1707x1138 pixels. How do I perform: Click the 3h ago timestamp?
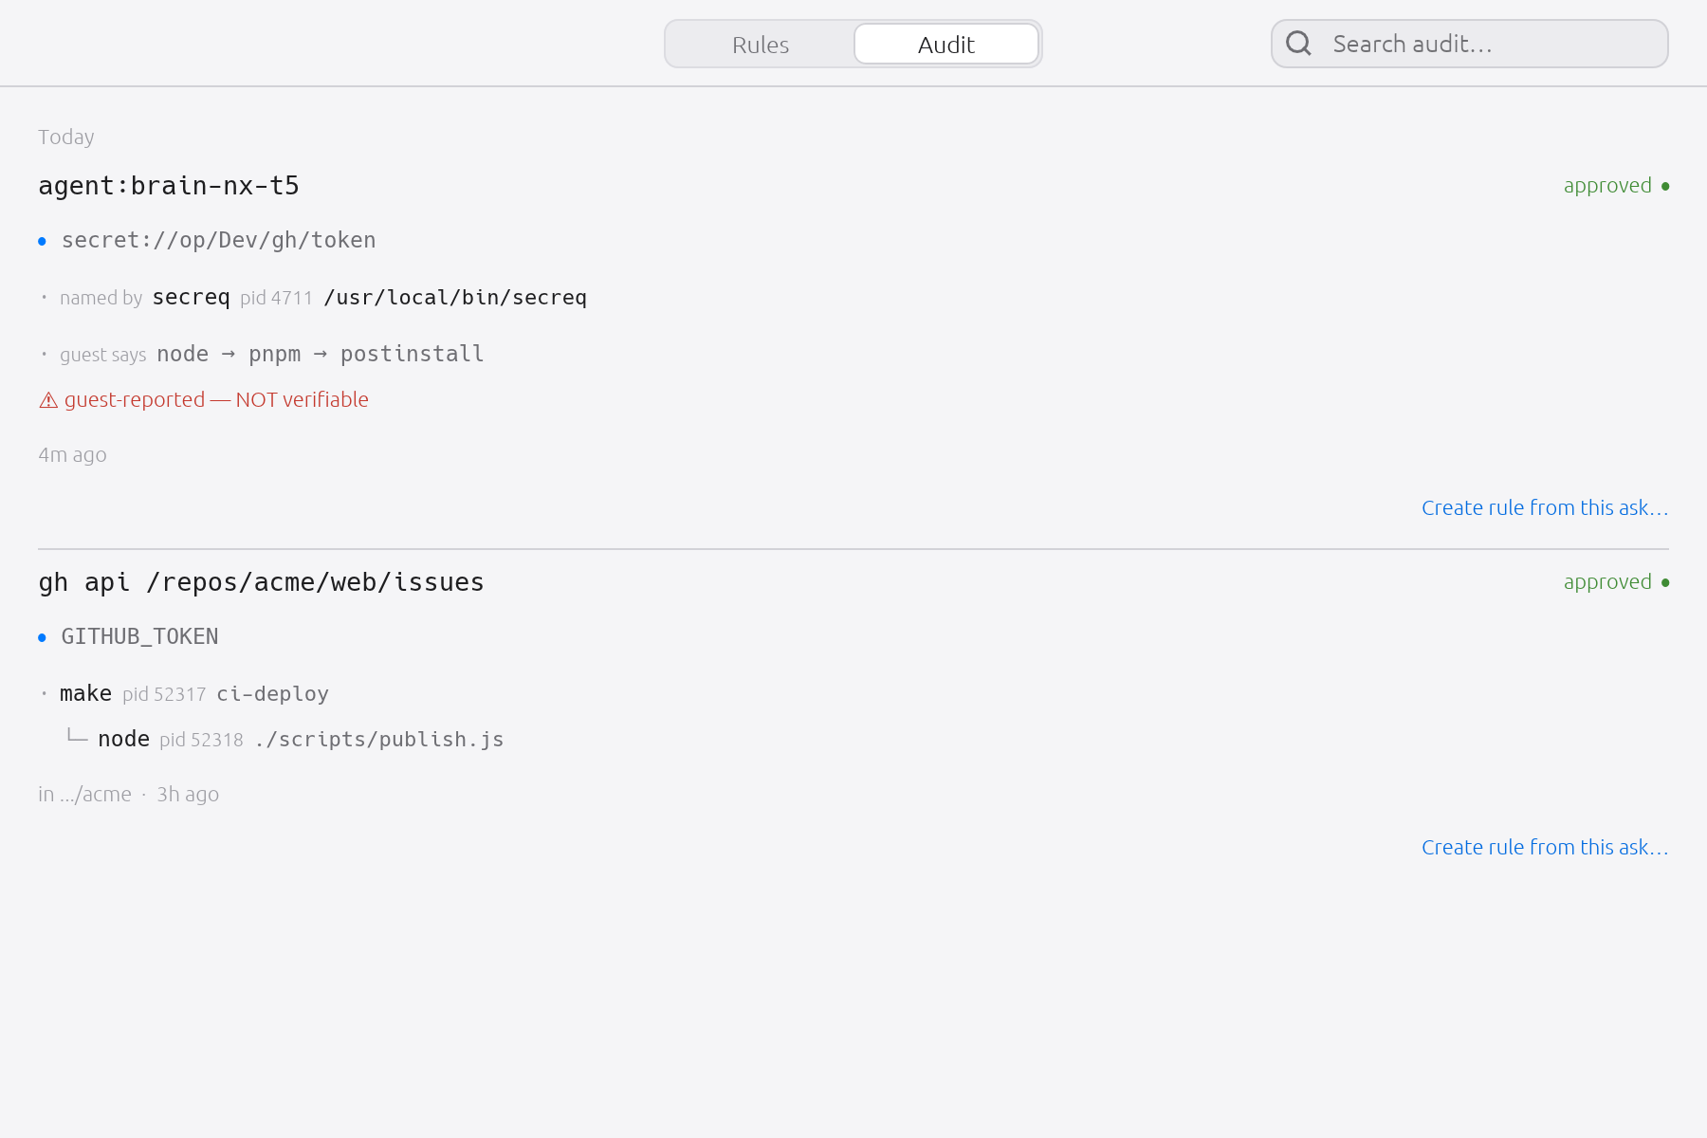point(188,794)
